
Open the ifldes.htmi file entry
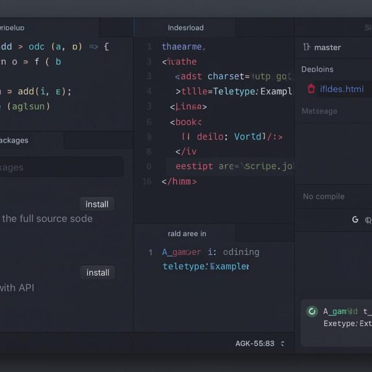click(x=341, y=89)
